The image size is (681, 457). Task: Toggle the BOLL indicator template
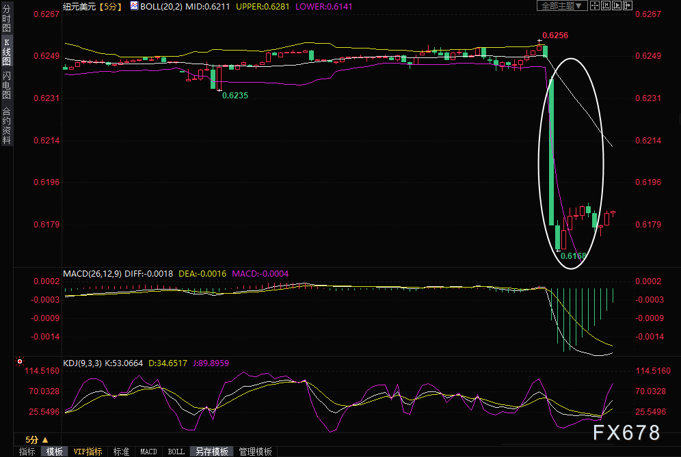(176, 452)
